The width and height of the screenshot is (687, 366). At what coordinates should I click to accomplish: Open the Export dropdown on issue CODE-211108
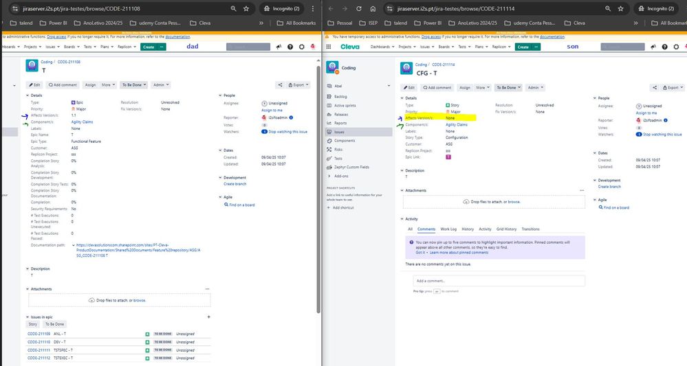point(298,85)
